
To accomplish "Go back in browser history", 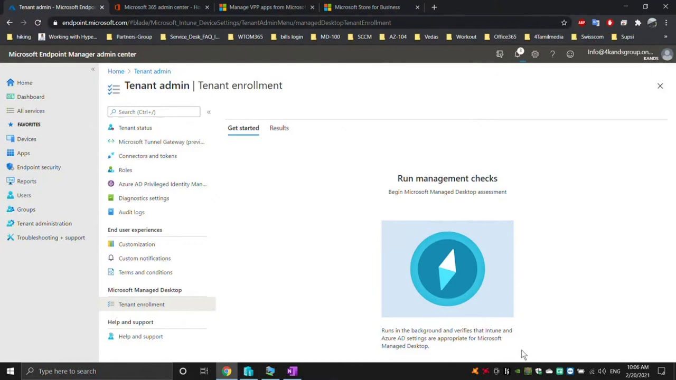I will pyautogui.click(x=10, y=23).
